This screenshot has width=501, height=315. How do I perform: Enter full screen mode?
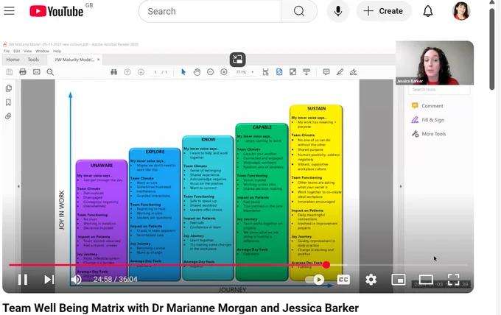coord(453,280)
